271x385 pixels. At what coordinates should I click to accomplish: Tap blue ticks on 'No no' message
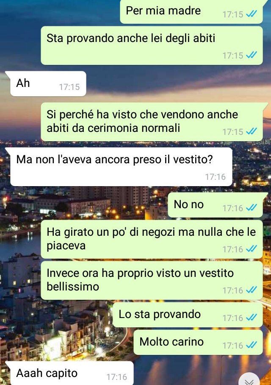tap(252, 208)
